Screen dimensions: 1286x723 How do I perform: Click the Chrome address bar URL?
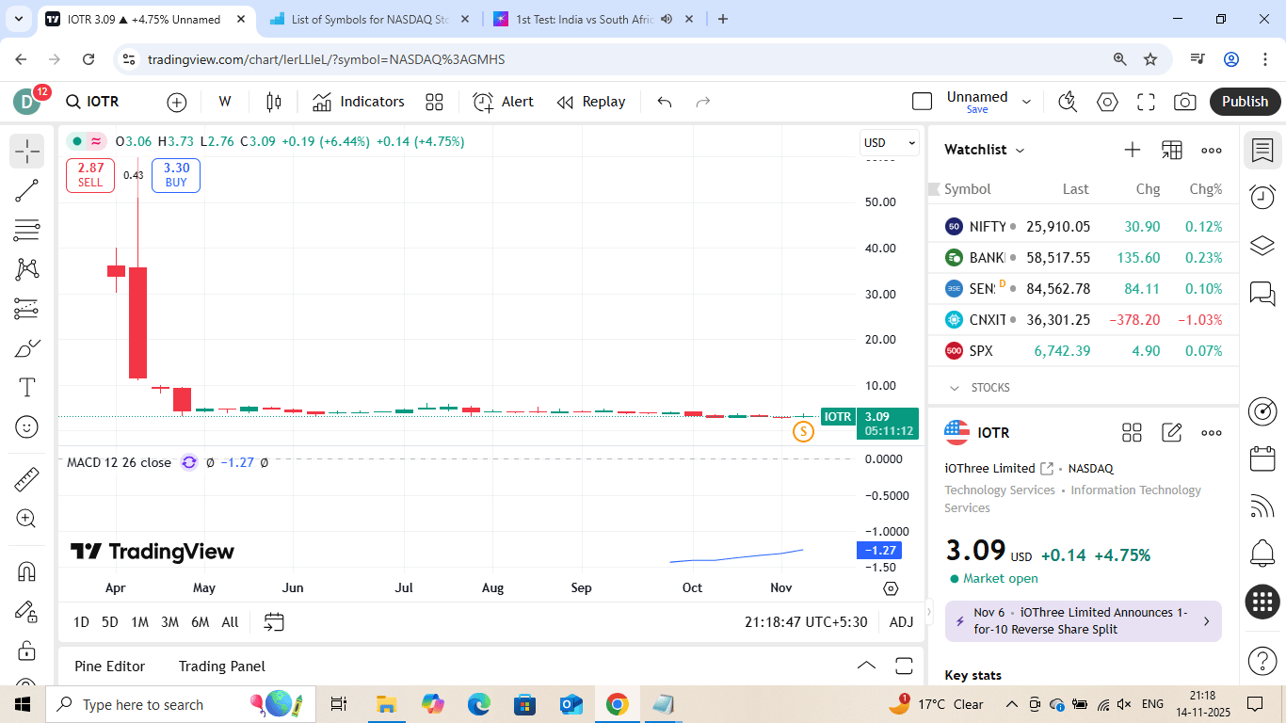[326, 59]
